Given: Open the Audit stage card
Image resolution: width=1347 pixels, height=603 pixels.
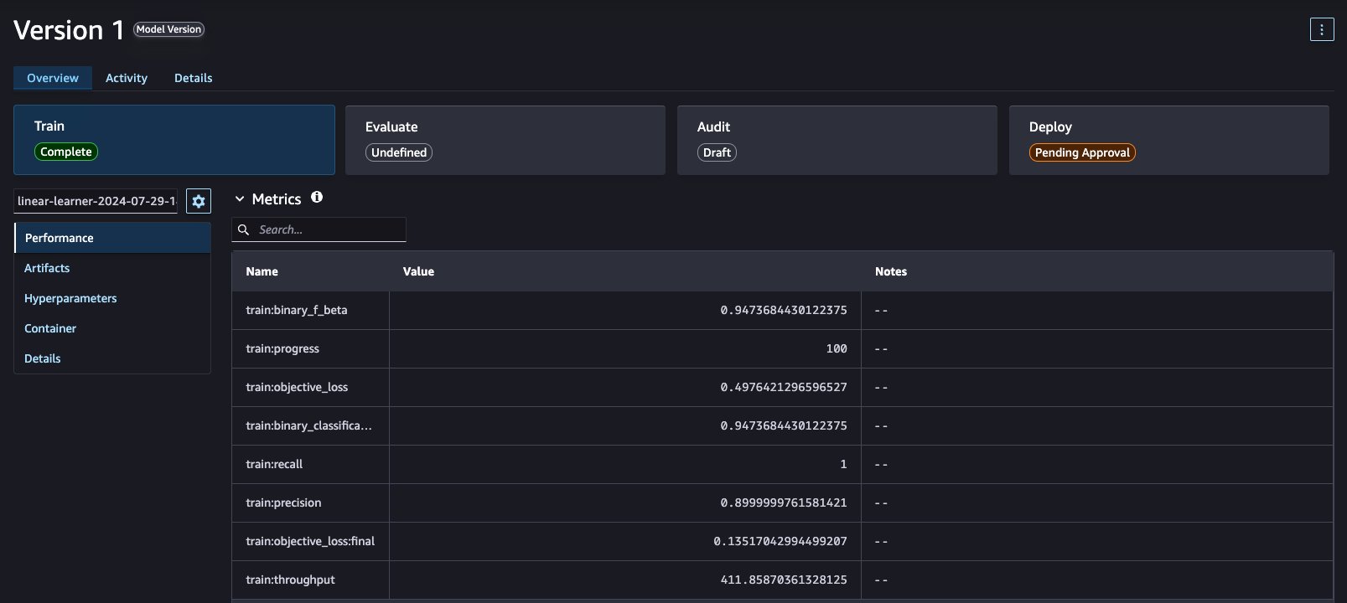Looking at the screenshot, I should 837,140.
